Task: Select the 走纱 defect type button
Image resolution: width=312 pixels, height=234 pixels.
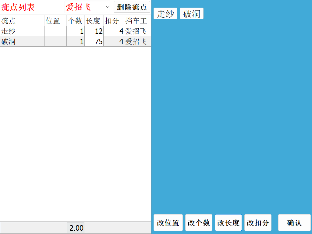Action: click(165, 13)
